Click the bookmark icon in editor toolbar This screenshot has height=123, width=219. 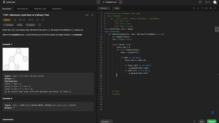click(194, 8)
